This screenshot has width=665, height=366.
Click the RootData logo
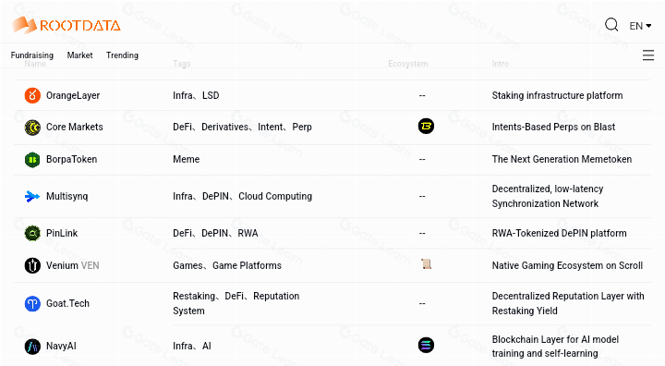[66, 25]
